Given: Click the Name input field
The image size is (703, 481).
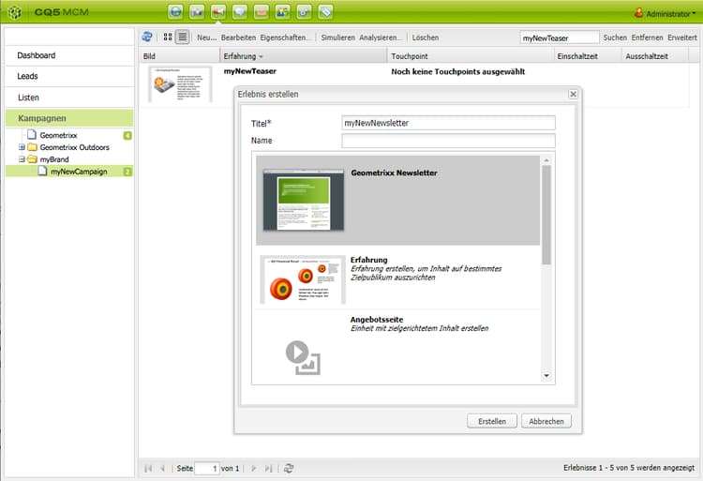Looking at the screenshot, I should click(x=448, y=141).
